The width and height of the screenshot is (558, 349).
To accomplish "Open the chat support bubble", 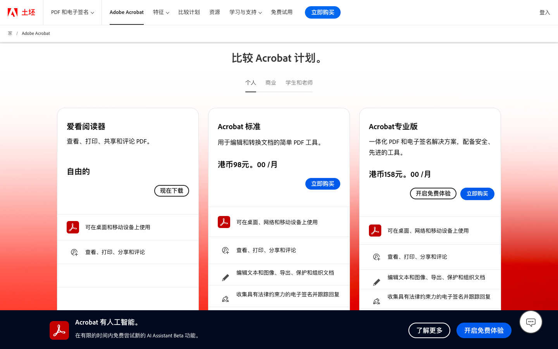I will tap(530, 322).
